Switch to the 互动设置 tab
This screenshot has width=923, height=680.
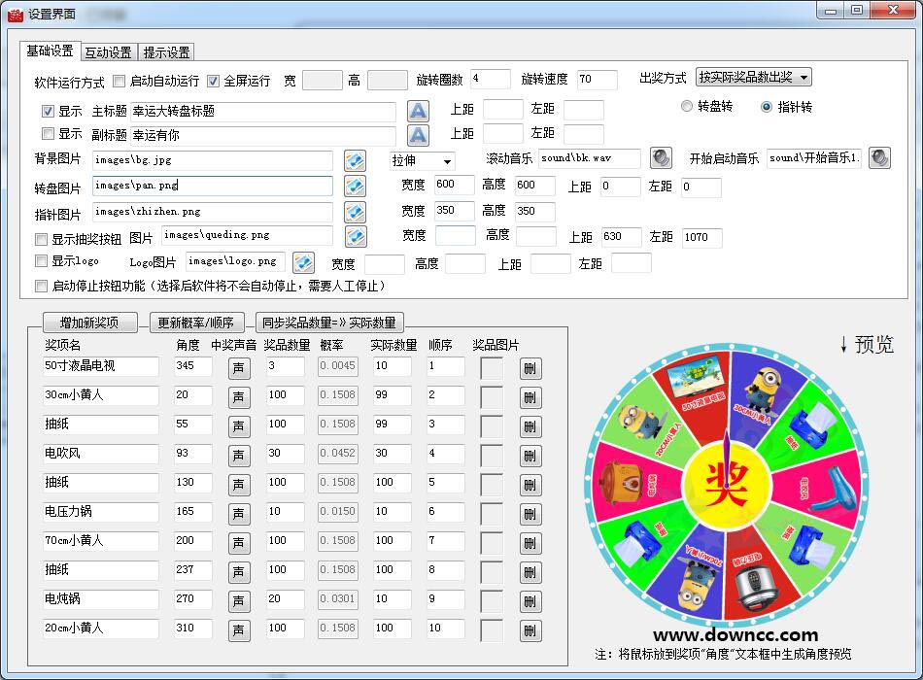(x=107, y=51)
